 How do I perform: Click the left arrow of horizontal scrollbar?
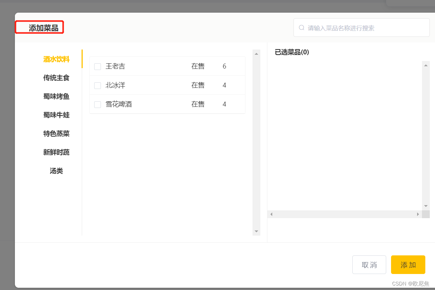pos(271,214)
